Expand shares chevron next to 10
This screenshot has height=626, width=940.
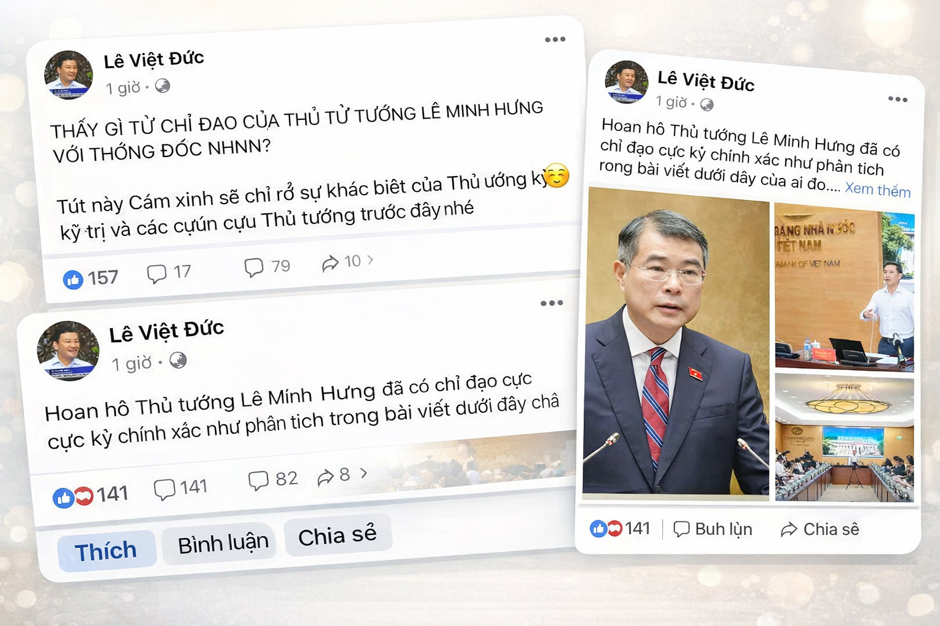click(x=370, y=260)
